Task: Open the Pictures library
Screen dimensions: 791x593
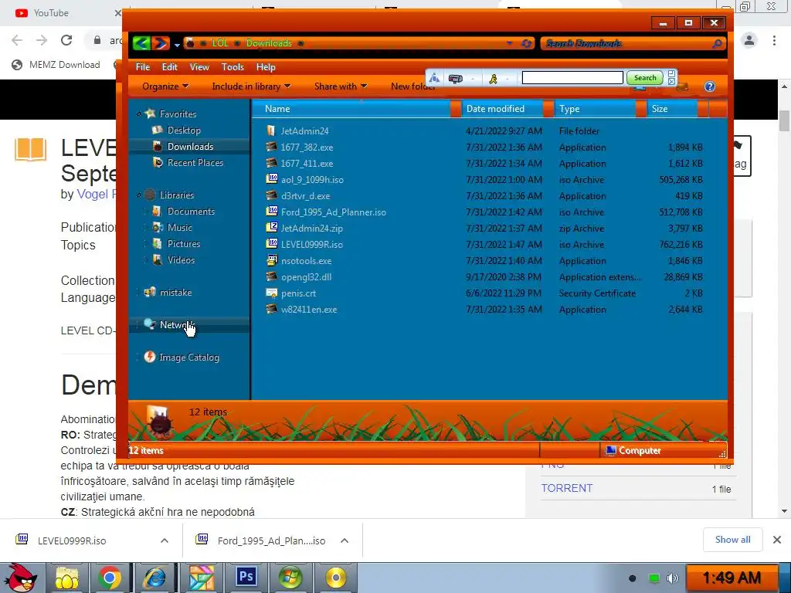Action: coord(183,243)
